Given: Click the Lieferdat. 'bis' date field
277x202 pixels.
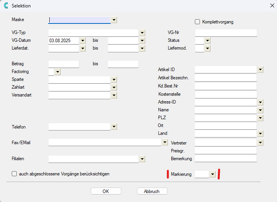Looking at the screenshot, I should click(x=123, y=48).
